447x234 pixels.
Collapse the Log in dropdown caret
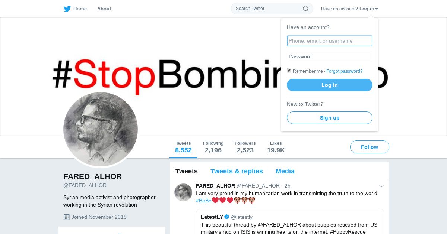[x=377, y=9]
